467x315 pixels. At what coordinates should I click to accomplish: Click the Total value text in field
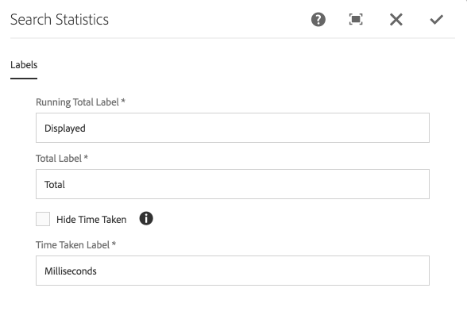click(x=55, y=185)
